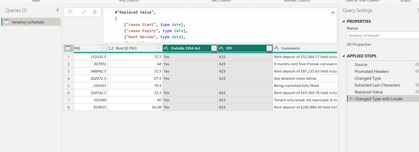The width and height of the screenshot is (419, 152).
Task: Delete the Changed Type with Locale step
Action: coord(351,99)
